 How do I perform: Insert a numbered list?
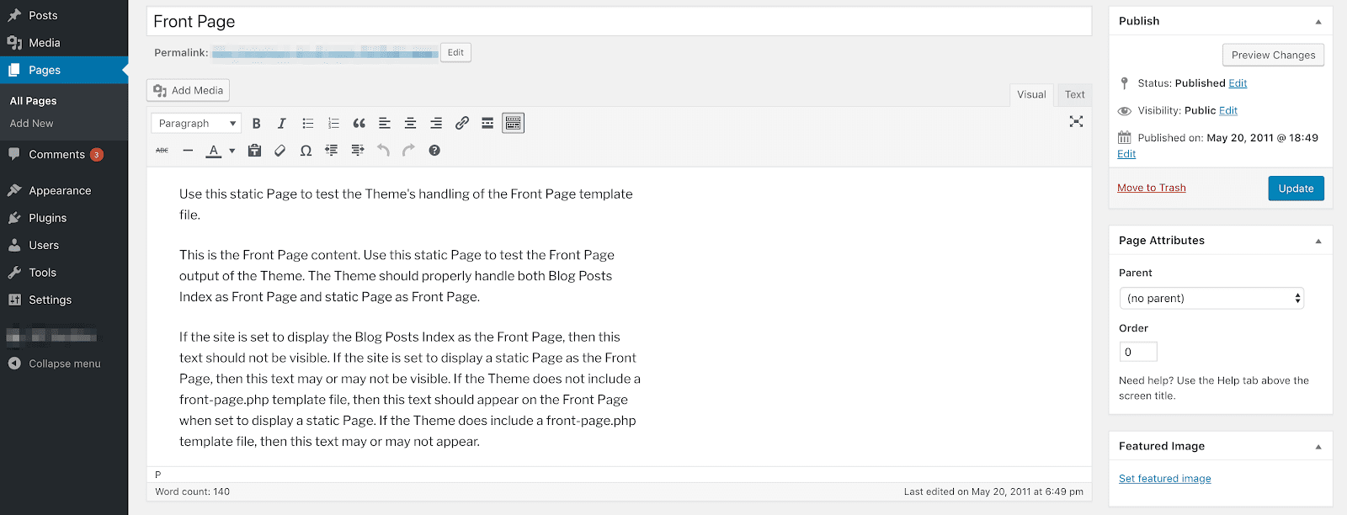point(333,123)
